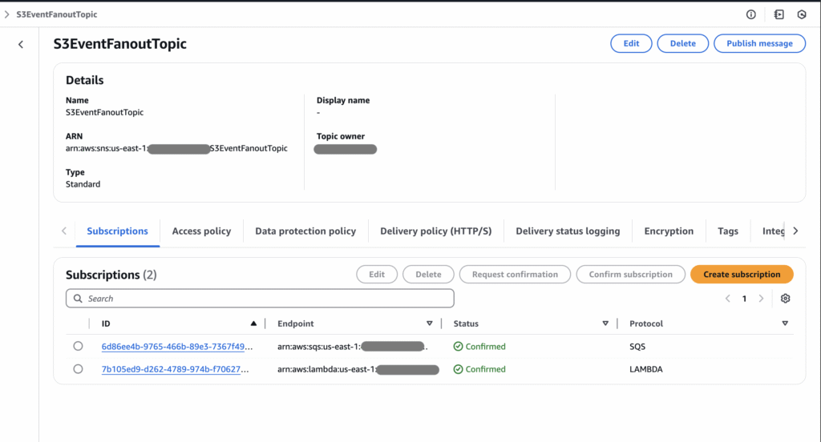The image size is (821, 442).
Task: Go to next subscriptions page arrow
Action: pyautogui.click(x=762, y=299)
